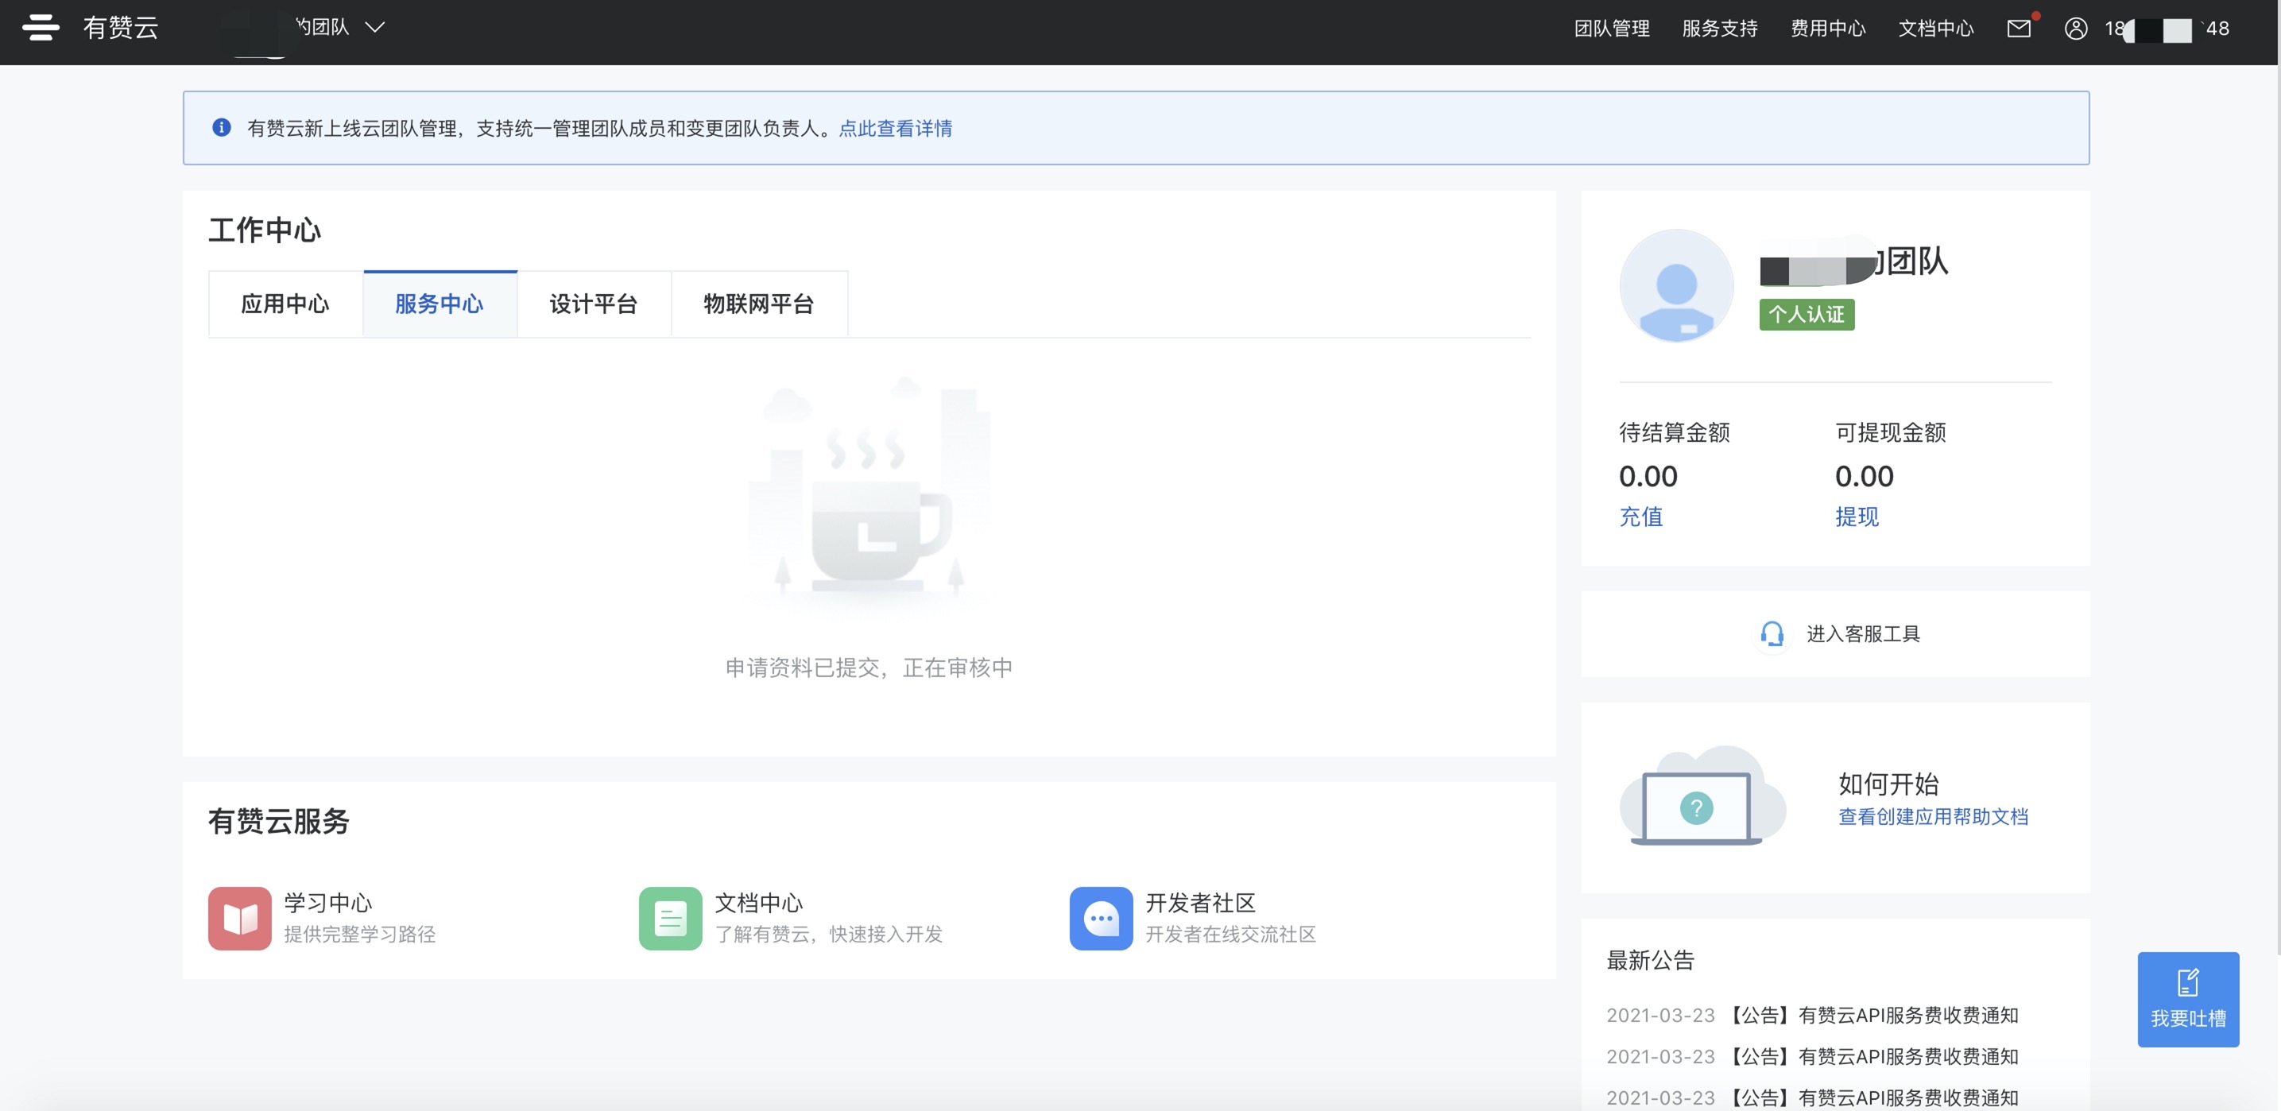Switch to the 物联网平台 tab
The height and width of the screenshot is (1111, 2281).
(x=759, y=304)
